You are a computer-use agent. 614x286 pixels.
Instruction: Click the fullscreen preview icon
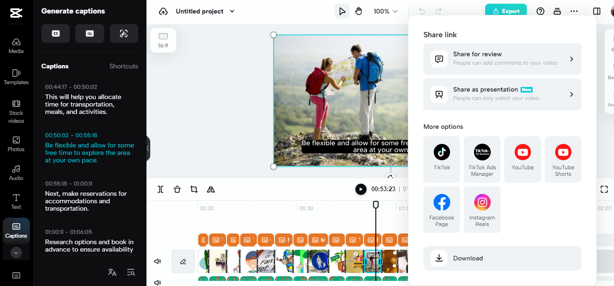tap(604, 189)
